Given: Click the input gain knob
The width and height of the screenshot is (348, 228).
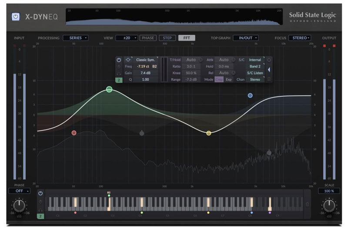Looking at the screenshot, I should 19,205.
